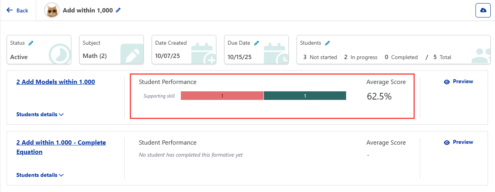Edit Due Date with the pencil icon
This screenshot has height=192, width=495.
point(256,43)
